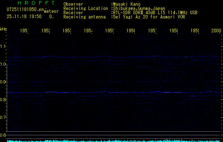Image resolution: width=223 pixels, height=142 pixels.
Task: Select the RTL-SDR receiver description text
Action: 155,12
